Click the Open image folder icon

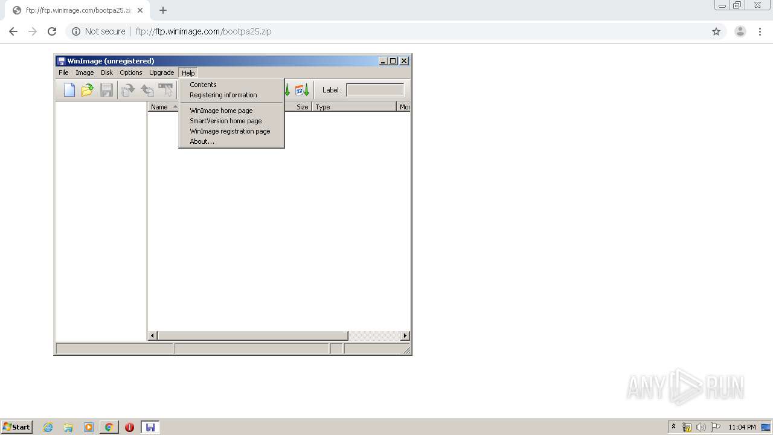88,90
